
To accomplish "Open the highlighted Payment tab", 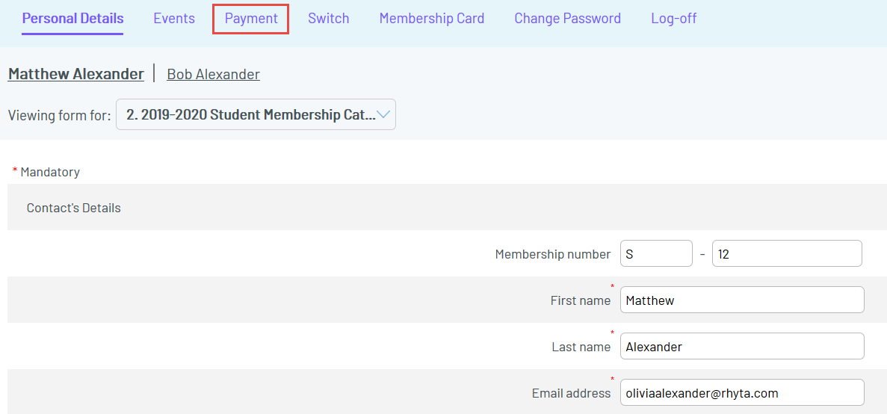I will click(x=251, y=19).
